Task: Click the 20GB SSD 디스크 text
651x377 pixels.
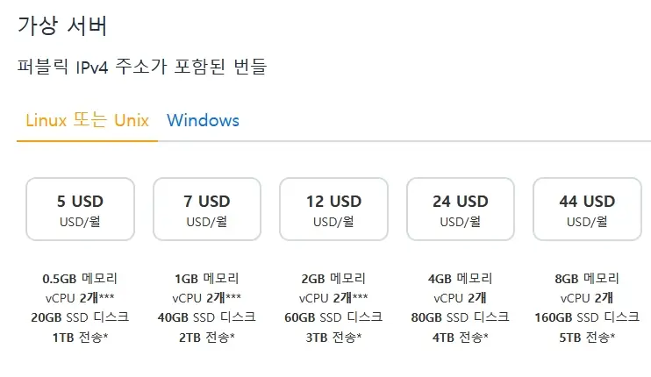Action: pyautogui.click(x=80, y=317)
